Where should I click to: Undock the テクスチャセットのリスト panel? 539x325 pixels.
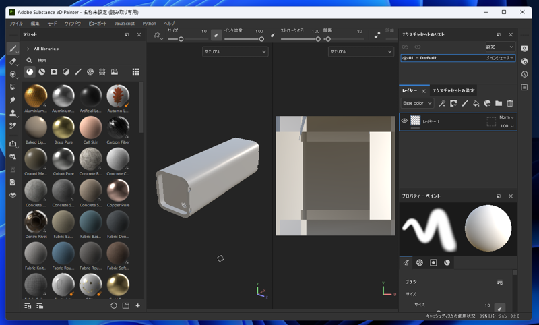pos(499,35)
